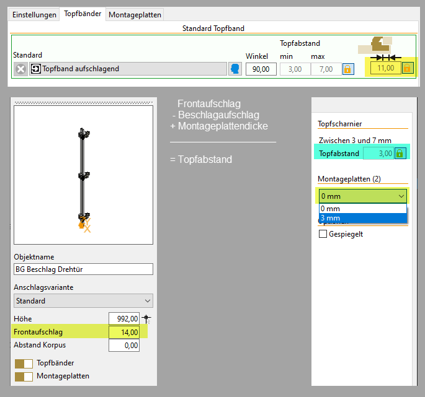Click the Topfband aufschlagend selection field
425x397 pixels.
(133, 69)
